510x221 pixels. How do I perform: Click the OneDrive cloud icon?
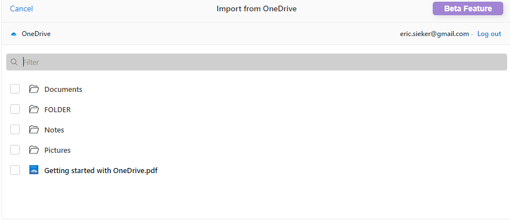click(x=14, y=34)
